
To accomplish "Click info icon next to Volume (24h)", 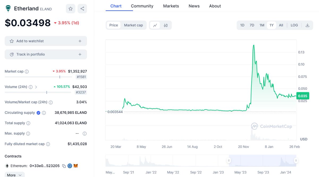I will click(x=31, y=87).
